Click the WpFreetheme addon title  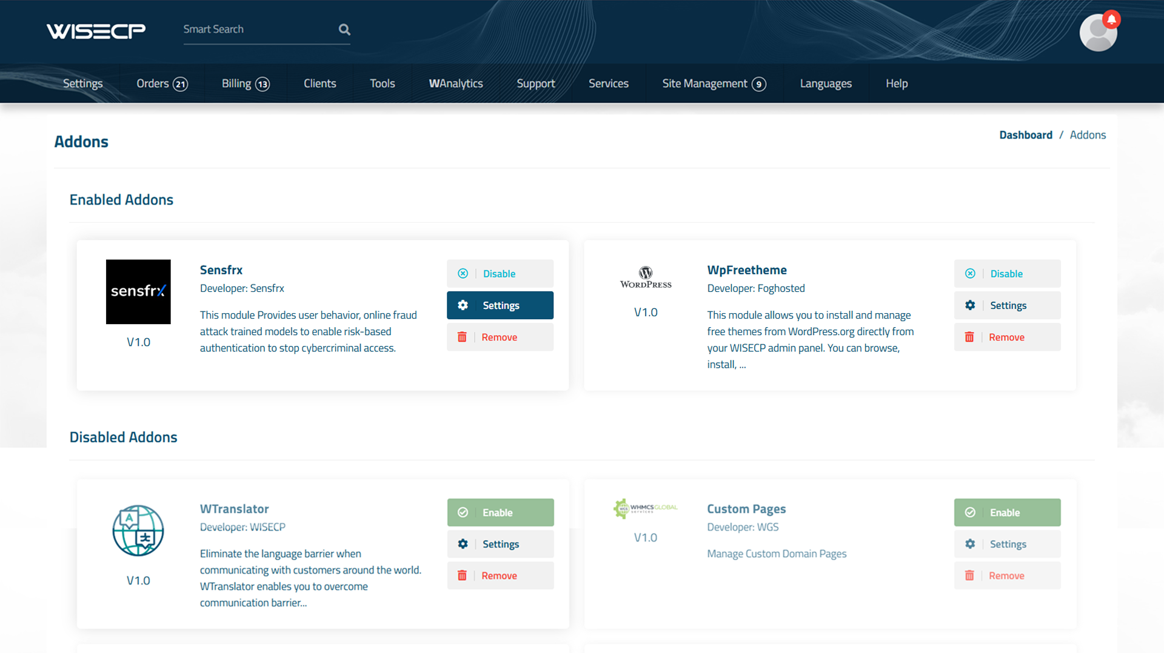747,270
